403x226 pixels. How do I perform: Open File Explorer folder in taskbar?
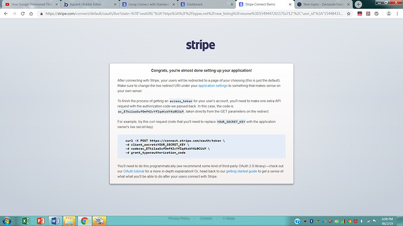pos(70,221)
